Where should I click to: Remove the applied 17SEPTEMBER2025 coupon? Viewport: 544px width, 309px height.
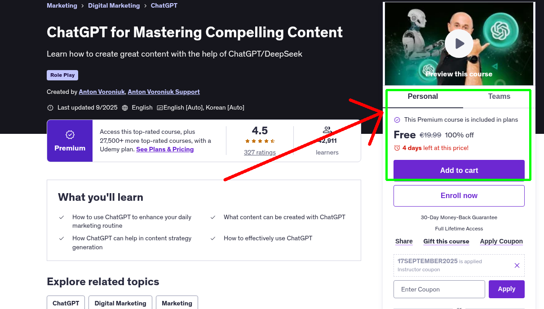pyautogui.click(x=517, y=265)
